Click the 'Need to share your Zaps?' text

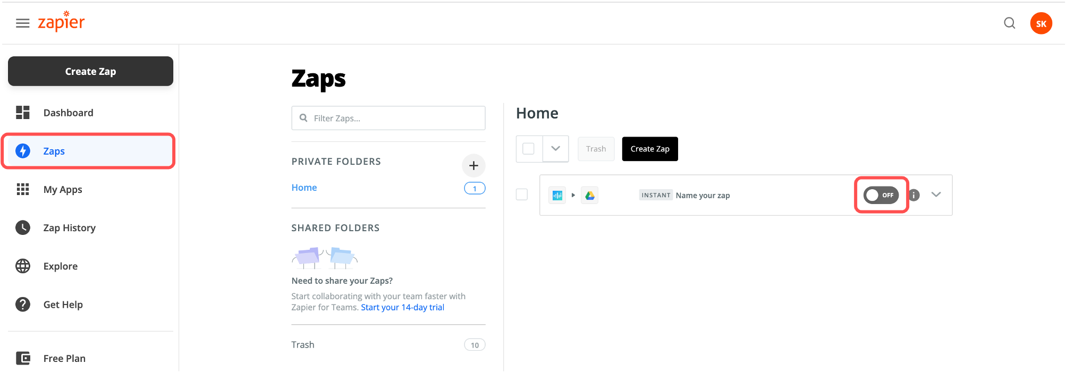click(x=342, y=281)
